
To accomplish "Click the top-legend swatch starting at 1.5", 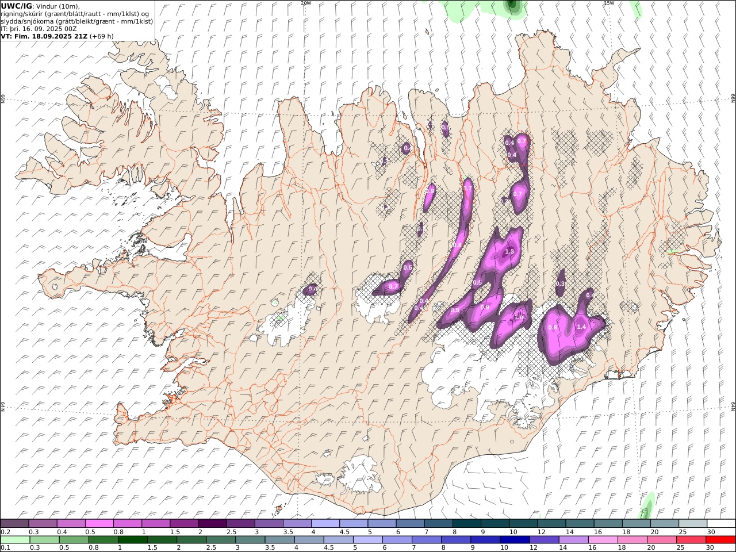I will pyautogui.click(x=183, y=524).
